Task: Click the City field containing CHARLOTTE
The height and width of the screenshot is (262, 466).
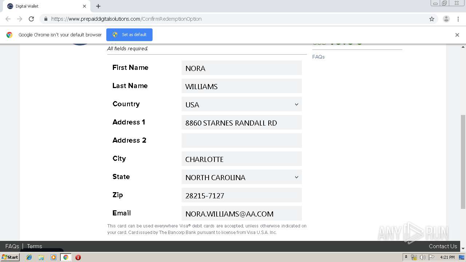Action: point(242,159)
